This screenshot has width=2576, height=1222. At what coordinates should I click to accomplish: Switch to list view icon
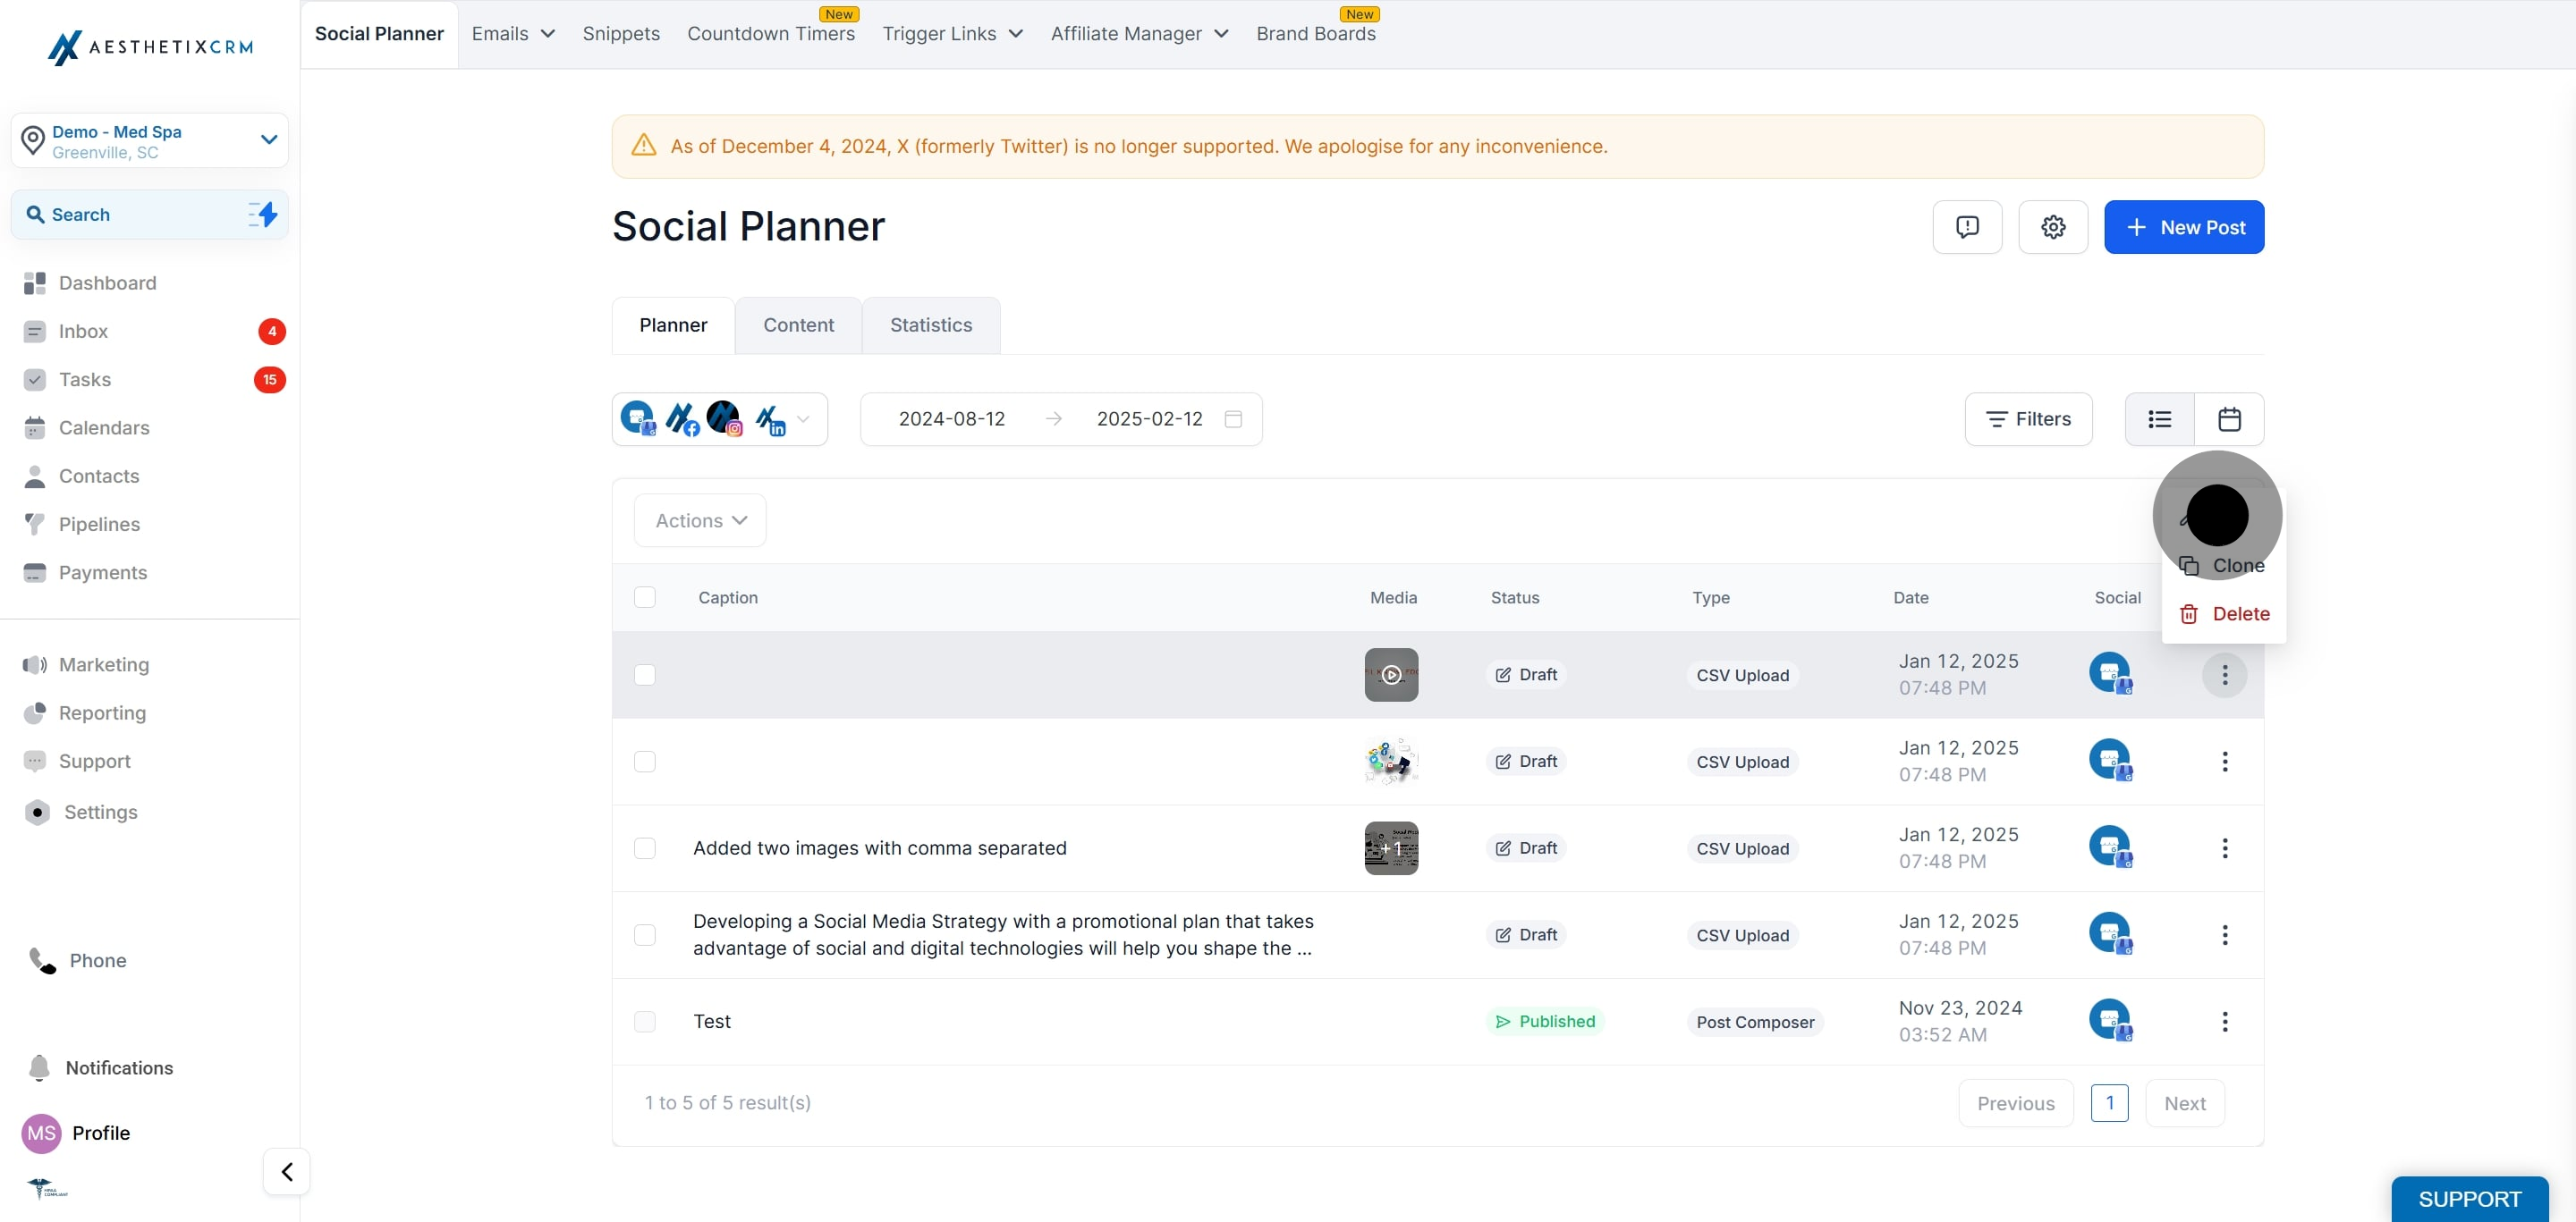(x=2159, y=418)
